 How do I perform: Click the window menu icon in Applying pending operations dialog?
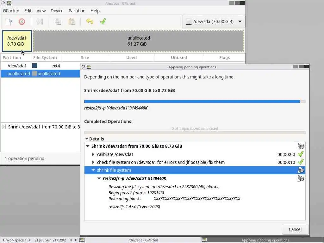[83, 67]
